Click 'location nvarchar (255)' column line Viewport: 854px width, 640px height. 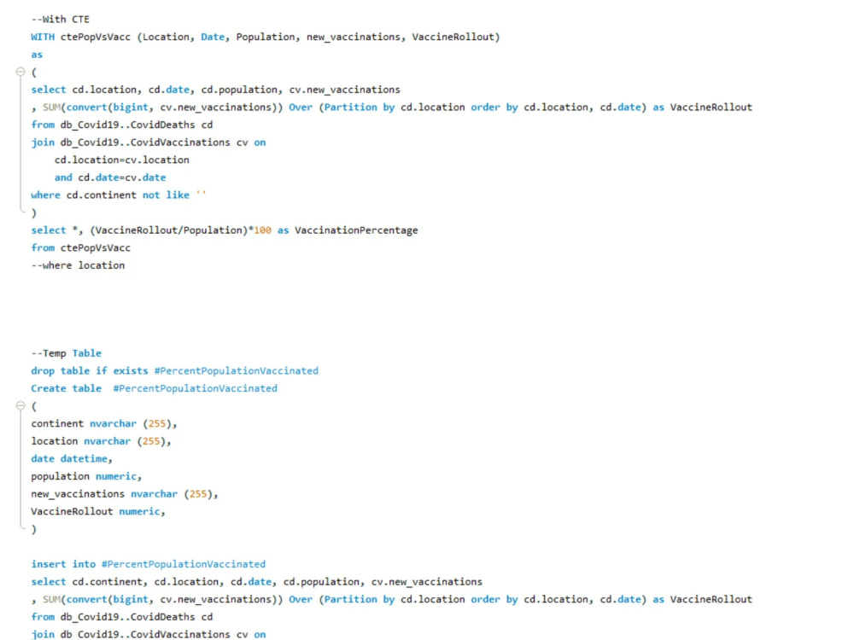(x=102, y=441)
